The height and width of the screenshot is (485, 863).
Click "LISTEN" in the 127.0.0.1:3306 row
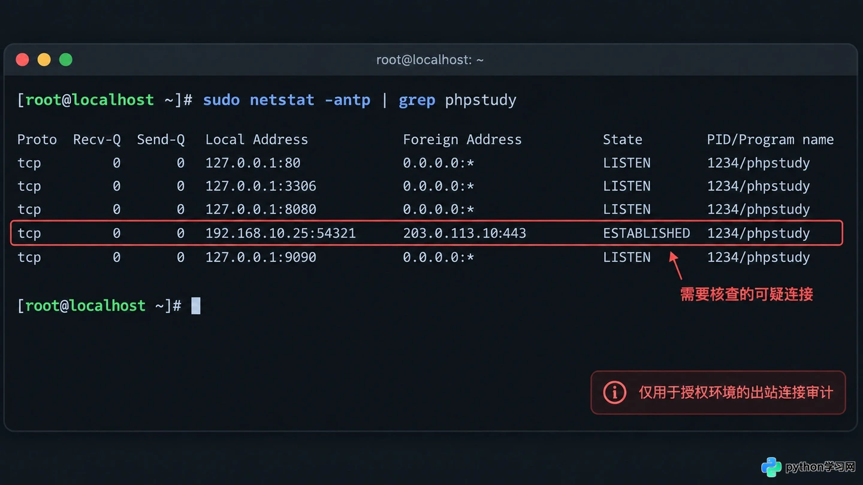627,186
